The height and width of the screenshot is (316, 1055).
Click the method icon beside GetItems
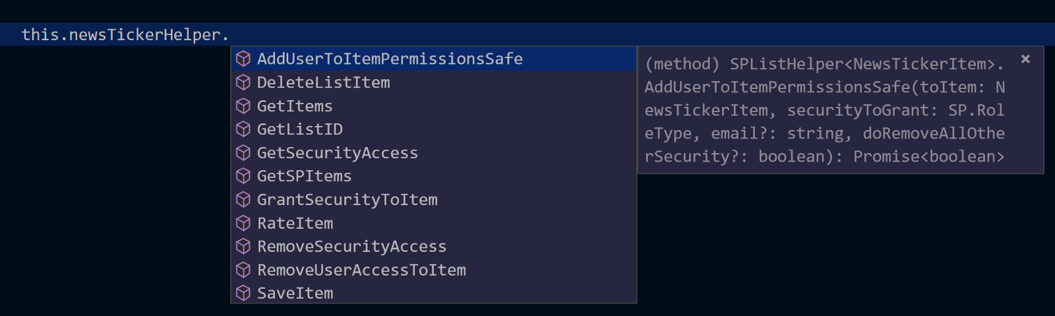coord(243,106)
